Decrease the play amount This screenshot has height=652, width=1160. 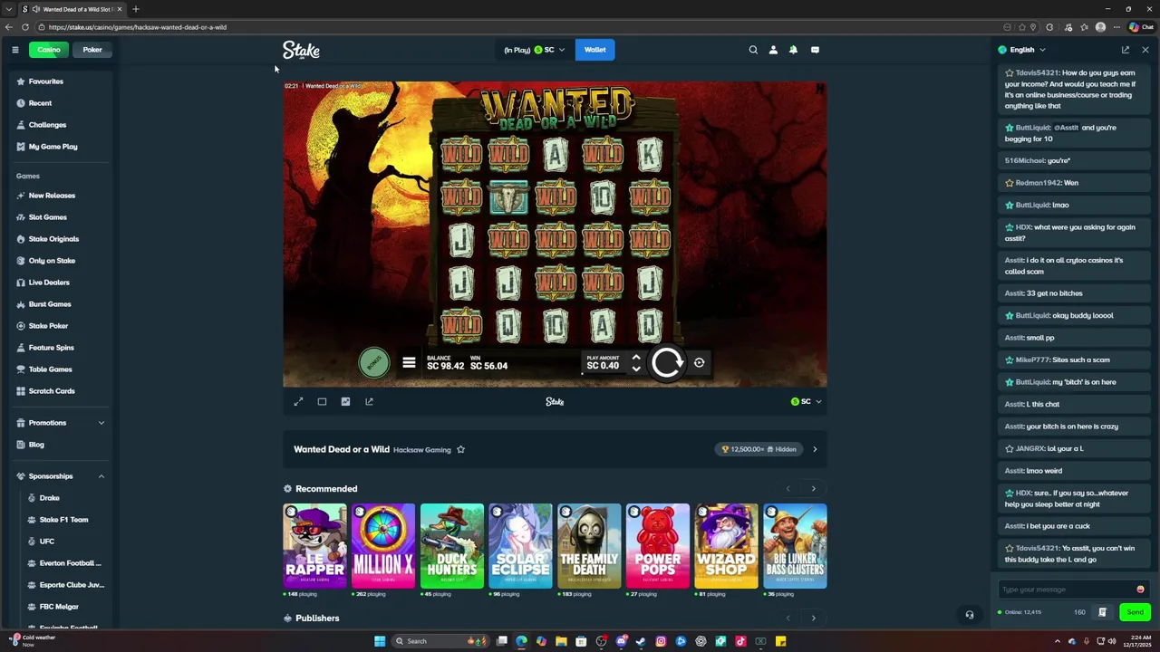click(x=636, y=369)
